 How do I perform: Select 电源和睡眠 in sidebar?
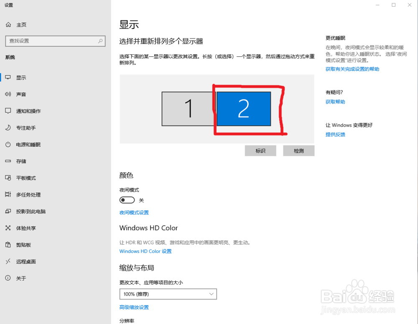point(56,145)
